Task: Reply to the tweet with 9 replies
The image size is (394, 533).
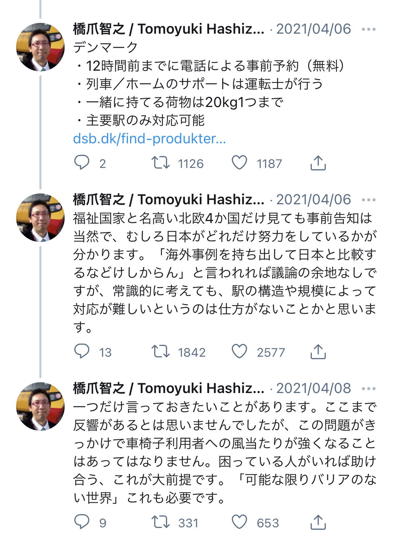Action: 82,522
